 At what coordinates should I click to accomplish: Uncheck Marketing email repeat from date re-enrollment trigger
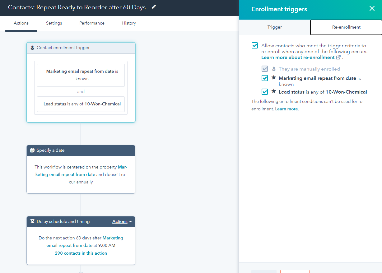click(x=264, y=78)
